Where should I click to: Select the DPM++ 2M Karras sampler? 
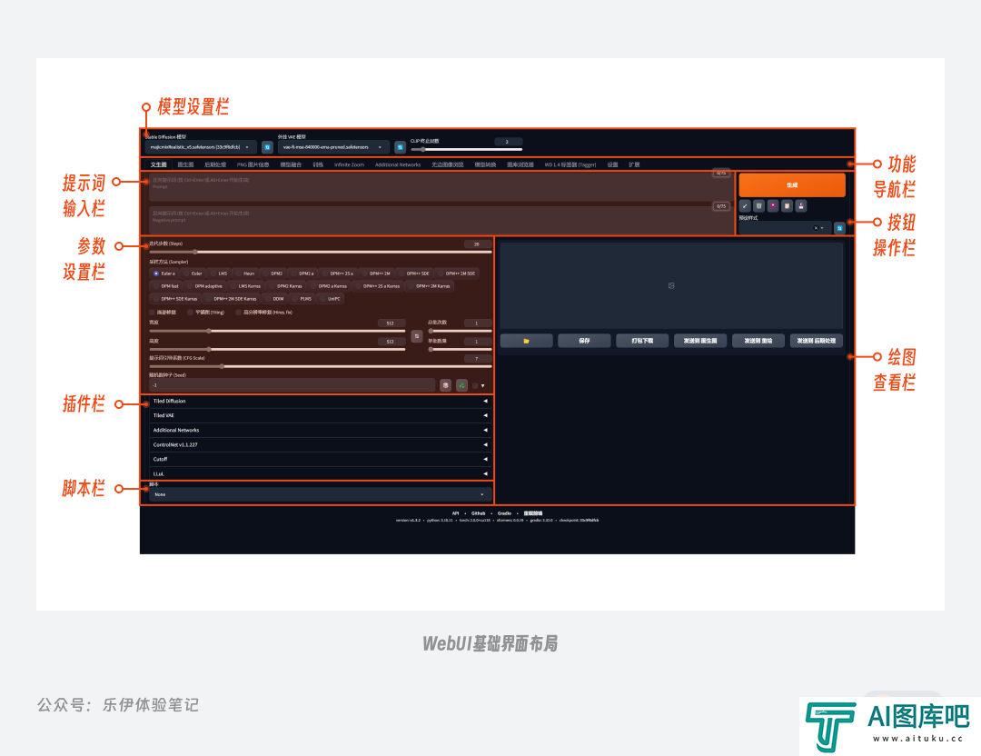430,286
